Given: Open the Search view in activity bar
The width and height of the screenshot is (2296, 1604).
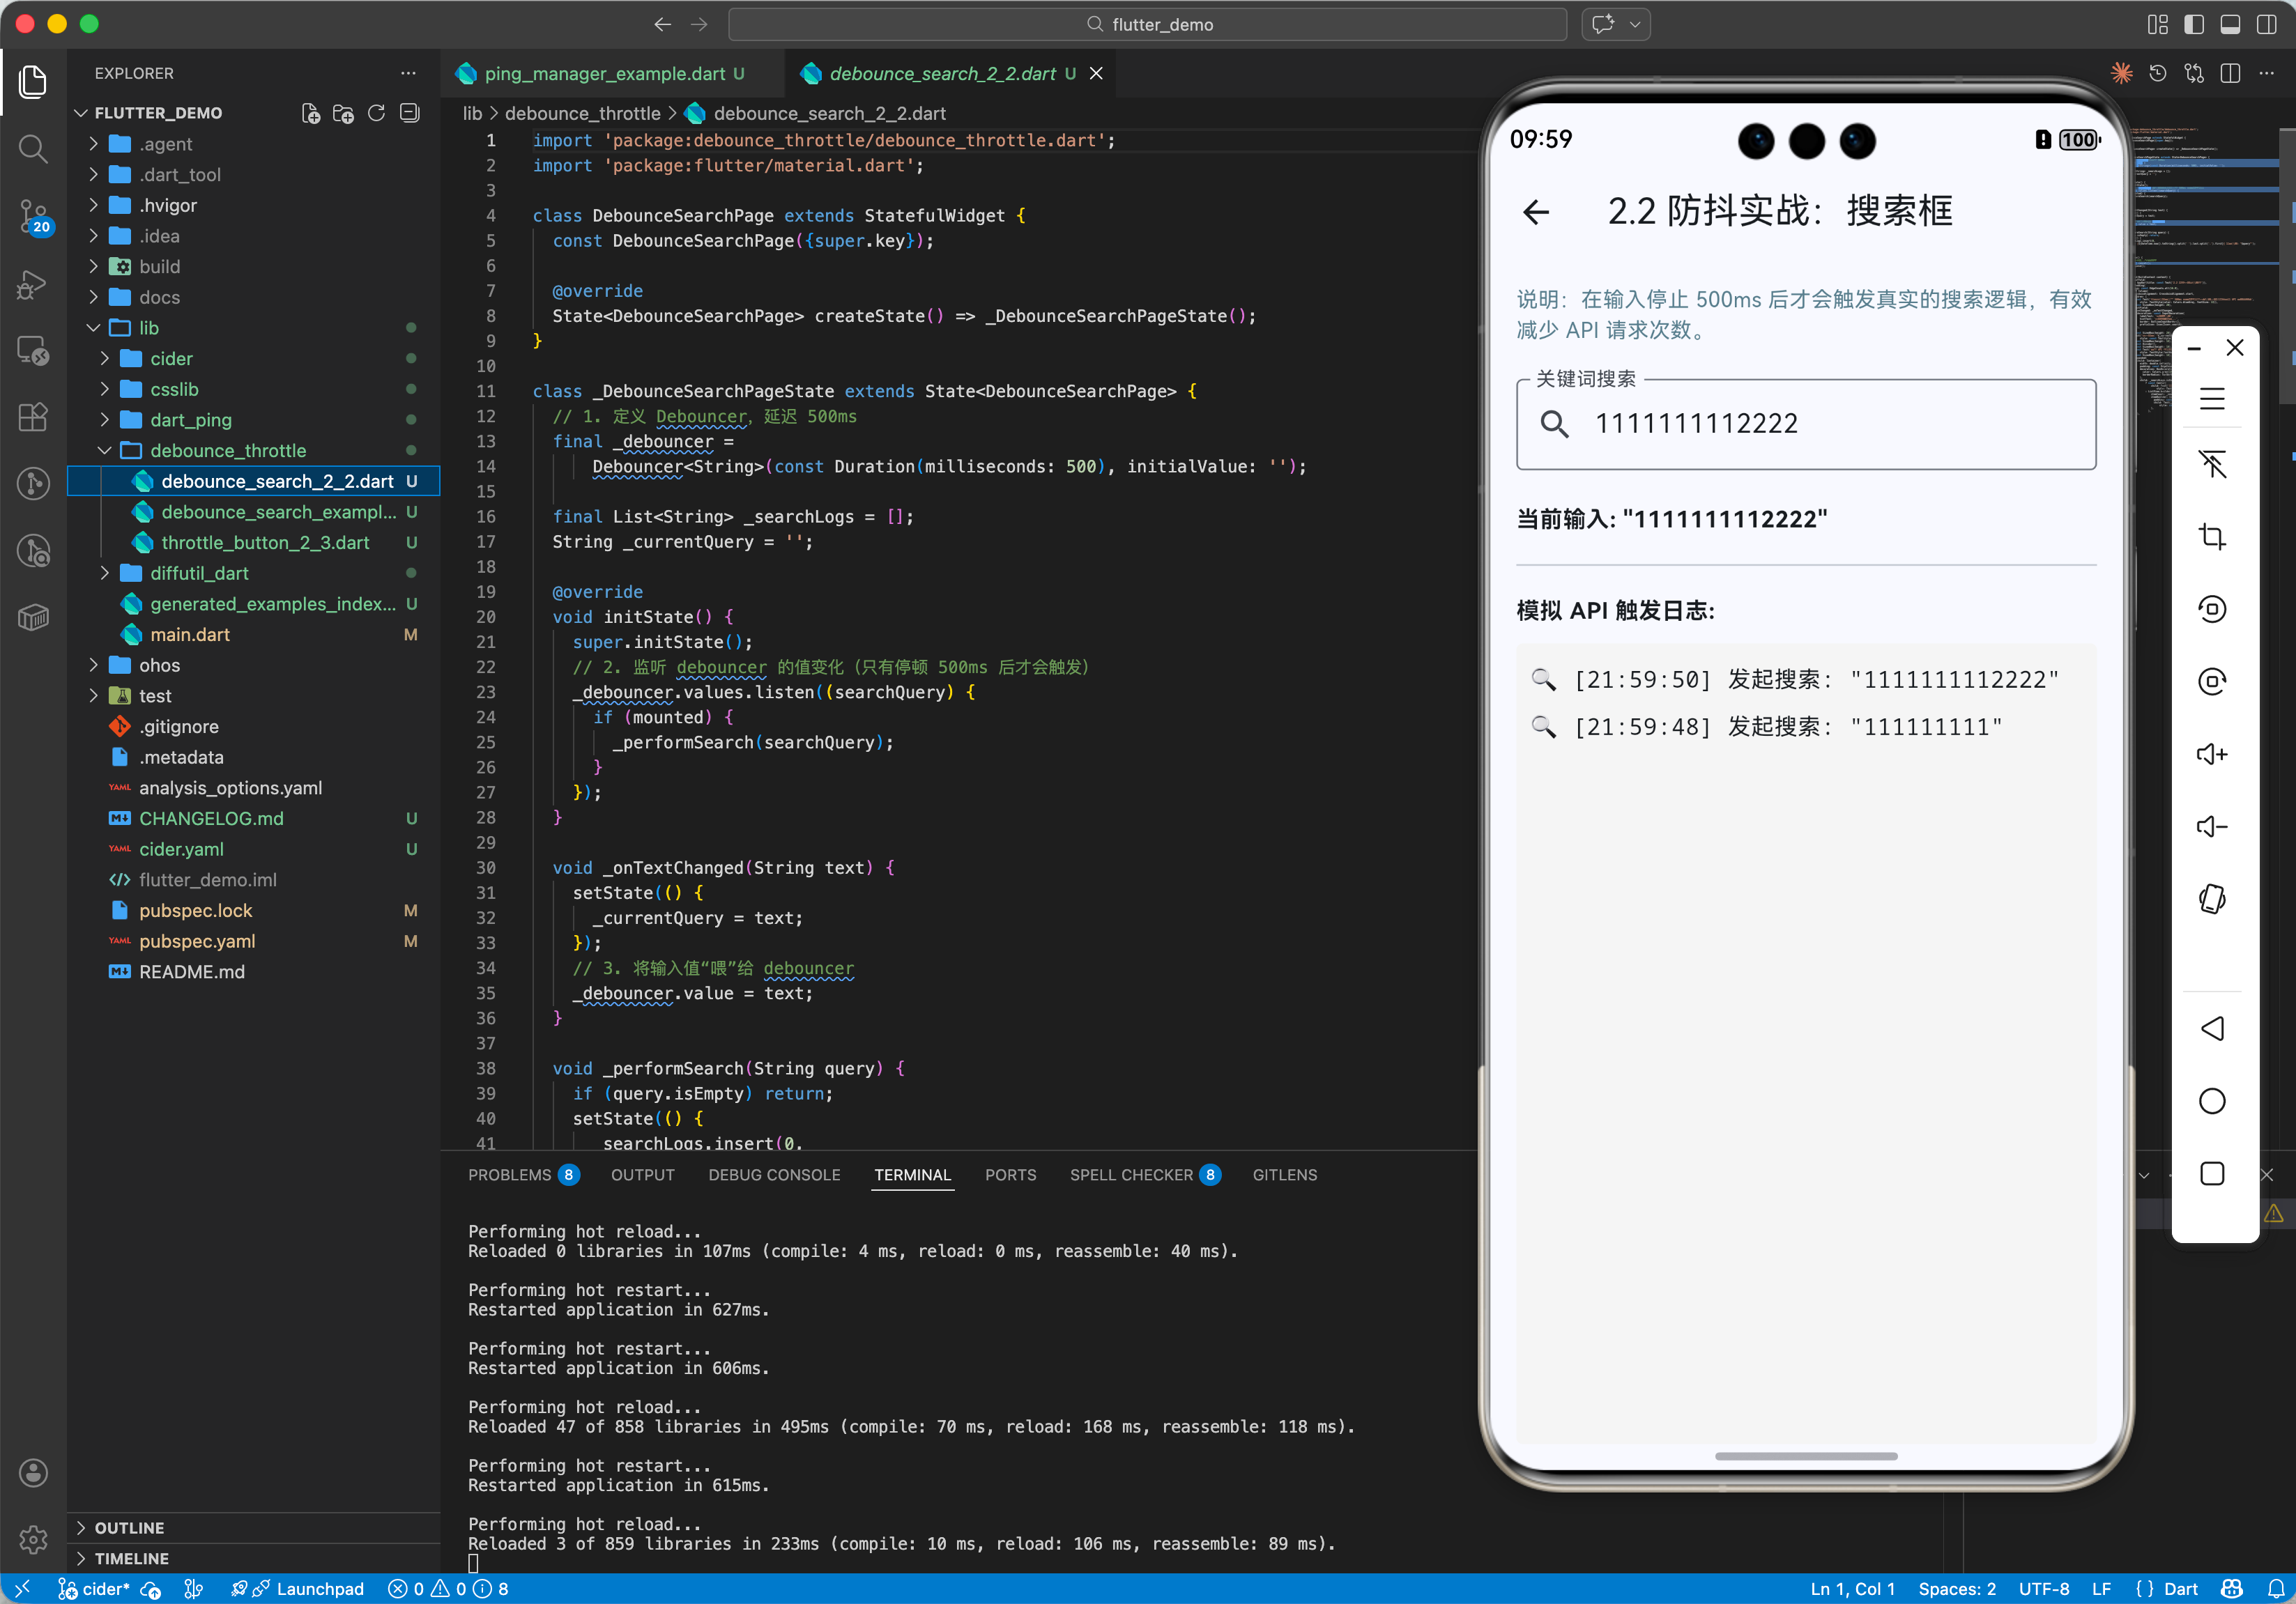Looking at the screenshot, I should 33,149.
